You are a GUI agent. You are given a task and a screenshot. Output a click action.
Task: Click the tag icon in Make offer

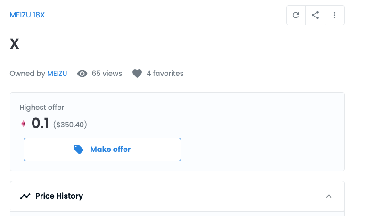79,150
